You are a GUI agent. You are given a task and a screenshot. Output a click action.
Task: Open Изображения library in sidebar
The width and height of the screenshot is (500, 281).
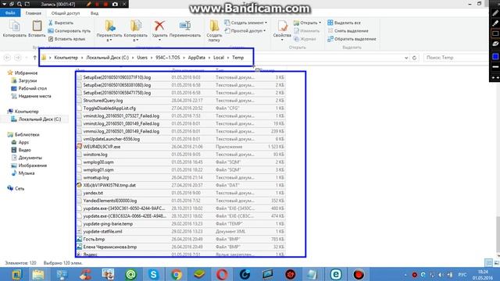[29, 165]
